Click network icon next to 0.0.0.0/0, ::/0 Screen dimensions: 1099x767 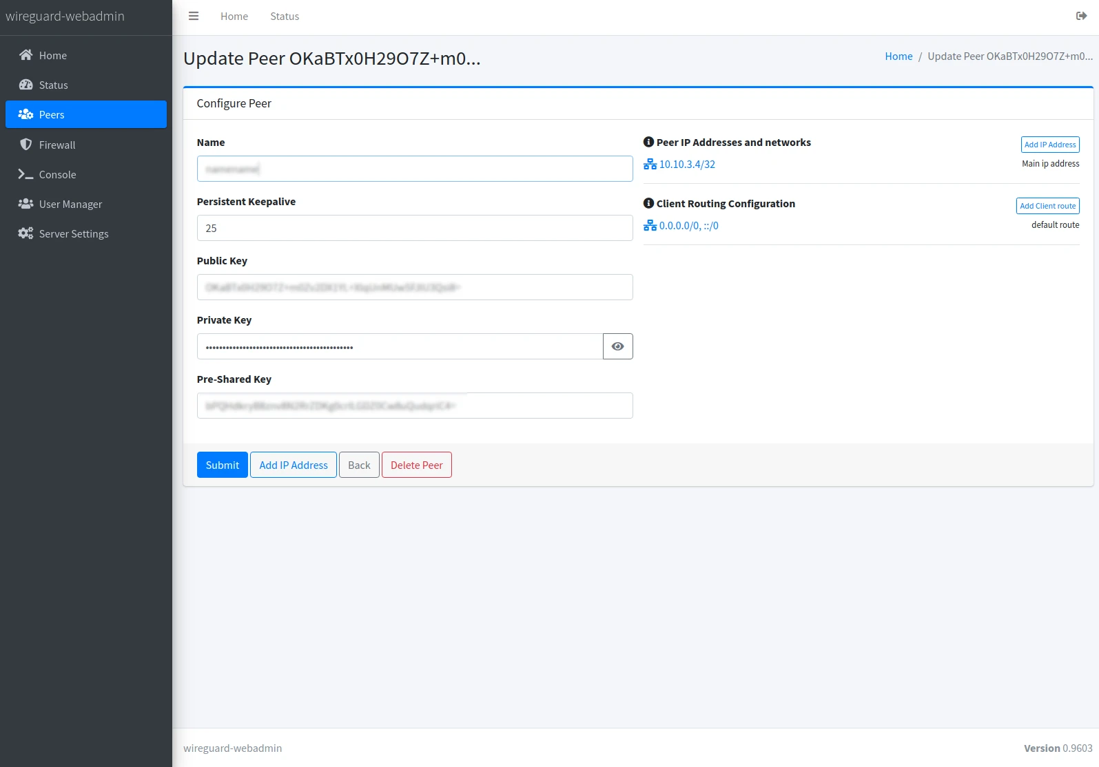point(650,225)
